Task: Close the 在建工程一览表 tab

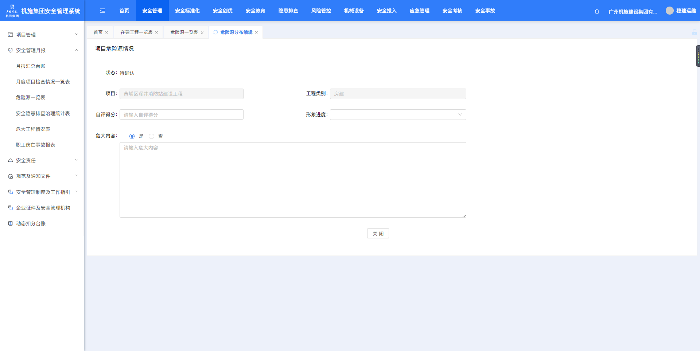Action: tap(157, 33)
